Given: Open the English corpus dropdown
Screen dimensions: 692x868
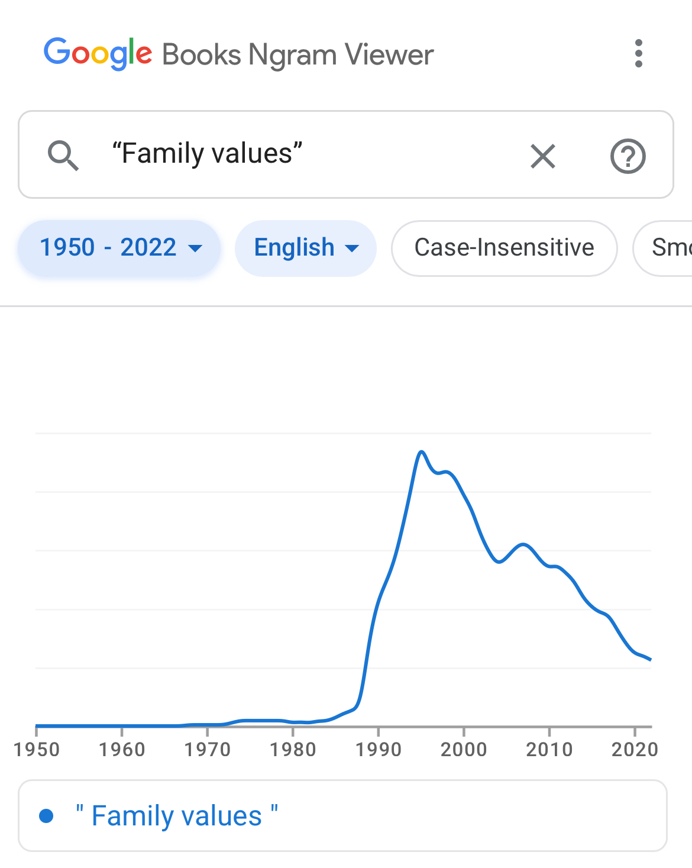Looking at the screenshot, I should tap(305, 248).
